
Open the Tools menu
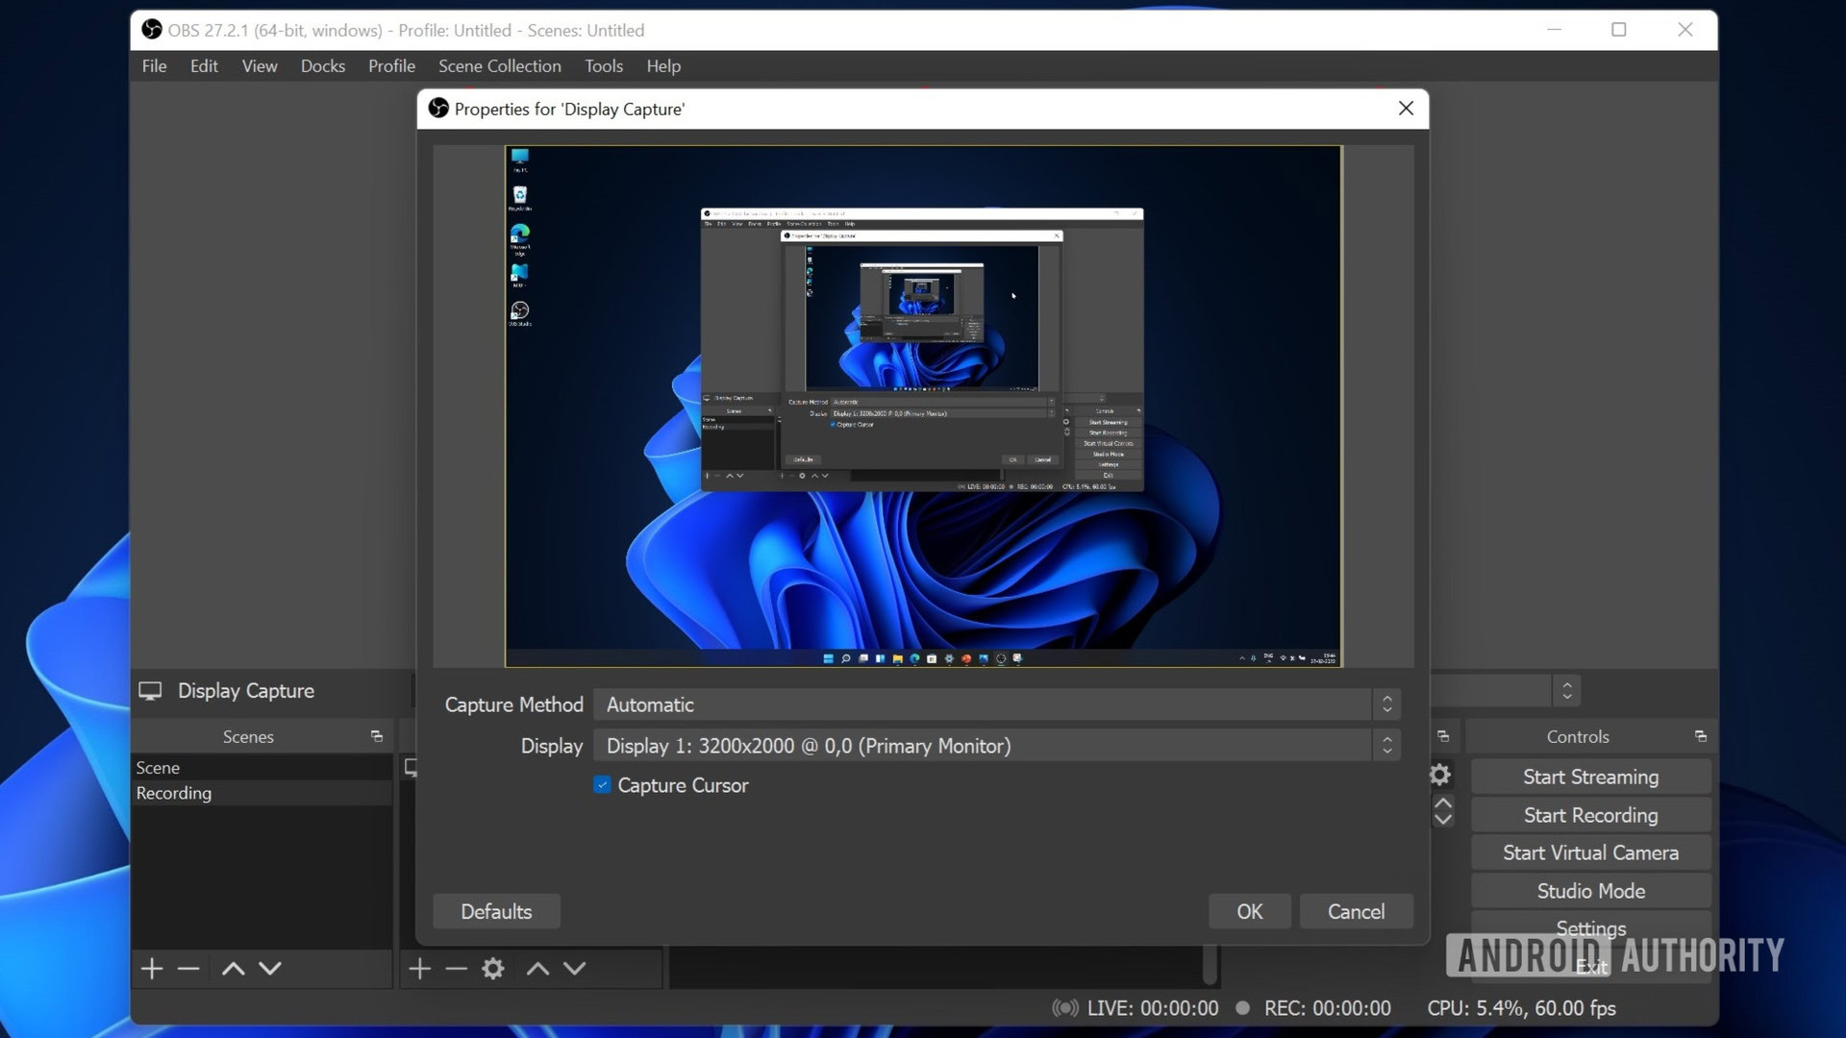point(604,66)
